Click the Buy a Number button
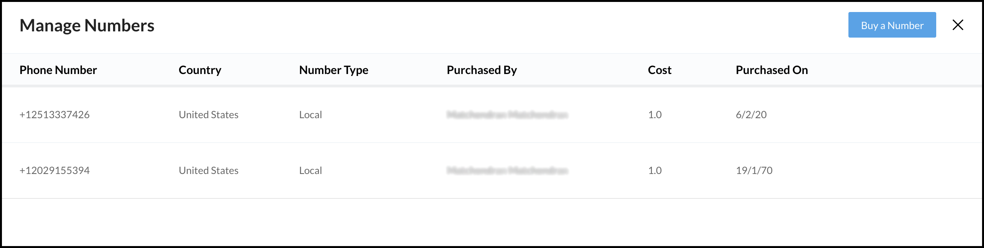984x248 pixels. click(x=892, y=25)
